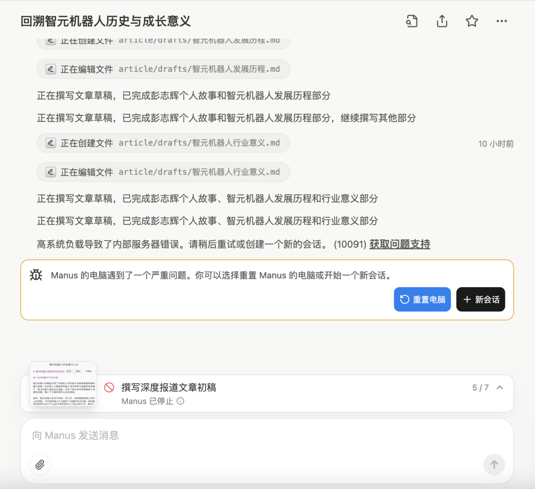Click the share upload icon

coord(442,21)
